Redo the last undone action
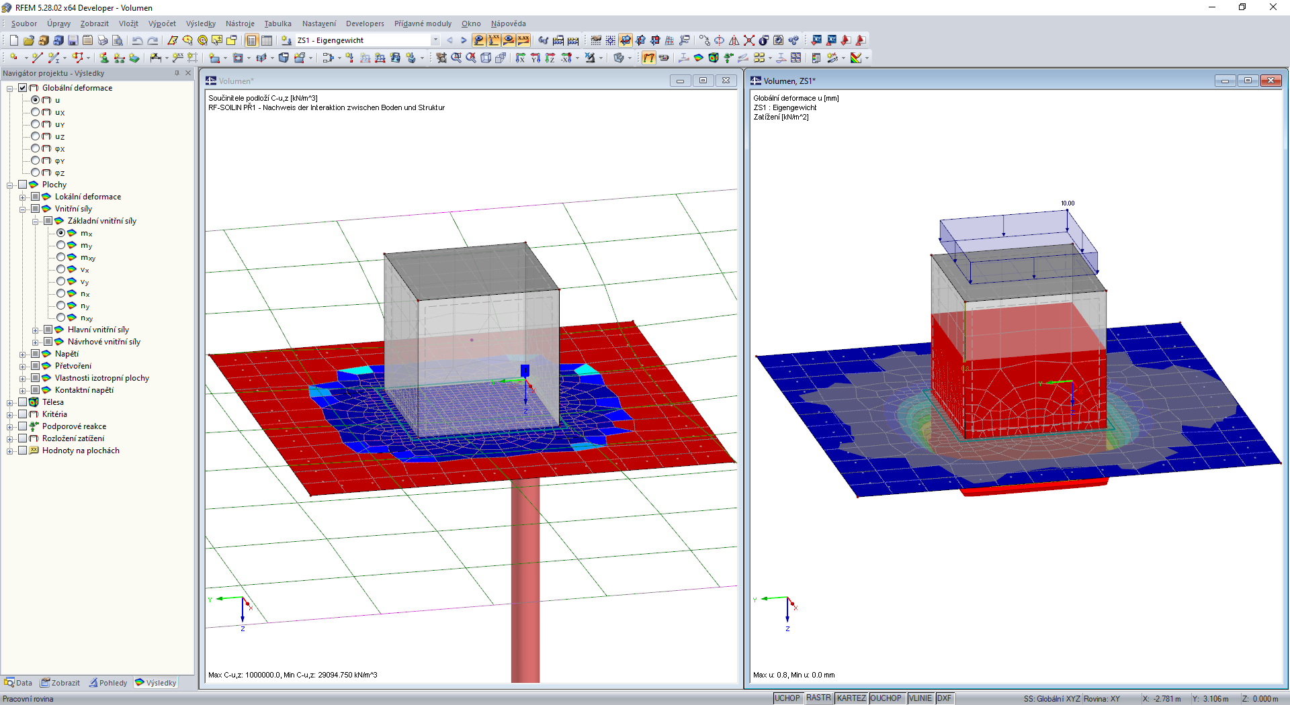 153,40
